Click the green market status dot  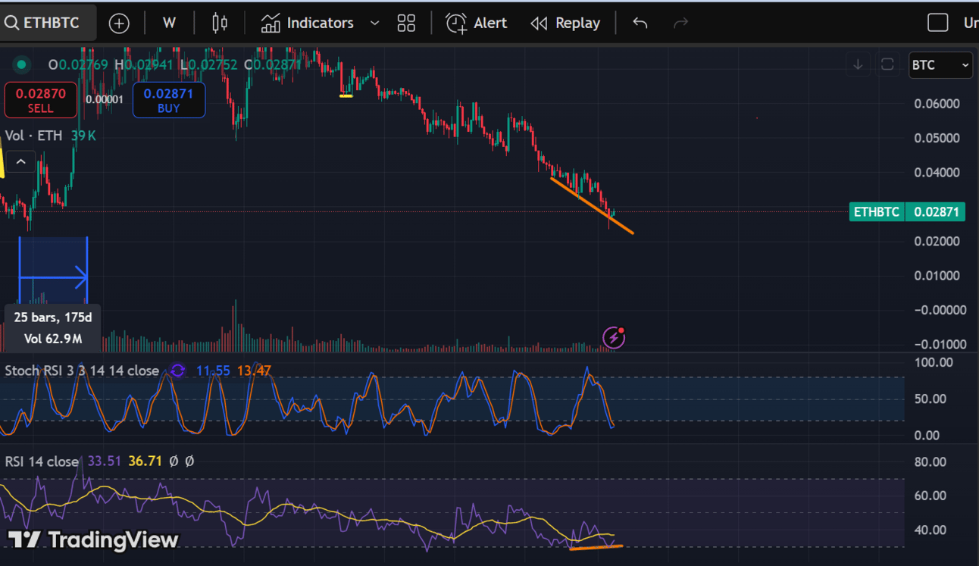(x=21, y=65)
